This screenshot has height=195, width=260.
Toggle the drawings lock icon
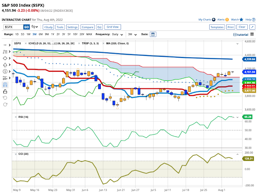point(5,91)
